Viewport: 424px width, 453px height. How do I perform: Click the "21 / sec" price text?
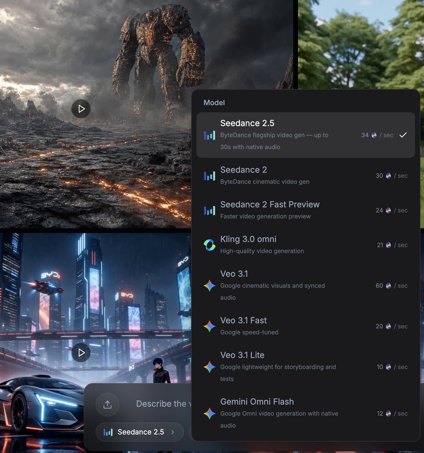392,245
